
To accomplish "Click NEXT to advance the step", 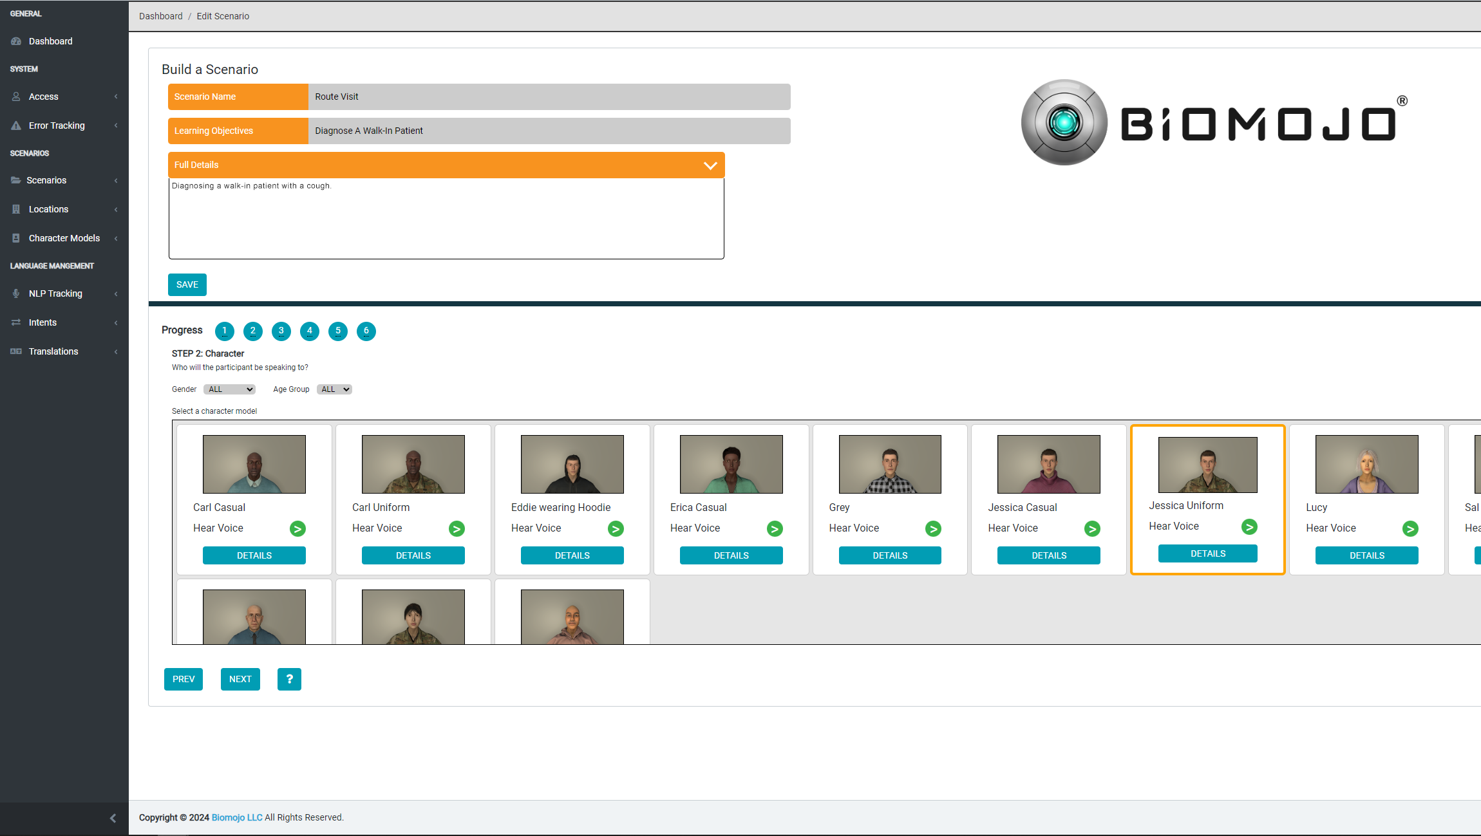I will 240,679.
